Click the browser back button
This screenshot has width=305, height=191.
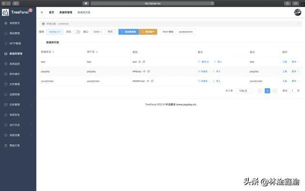4,3
